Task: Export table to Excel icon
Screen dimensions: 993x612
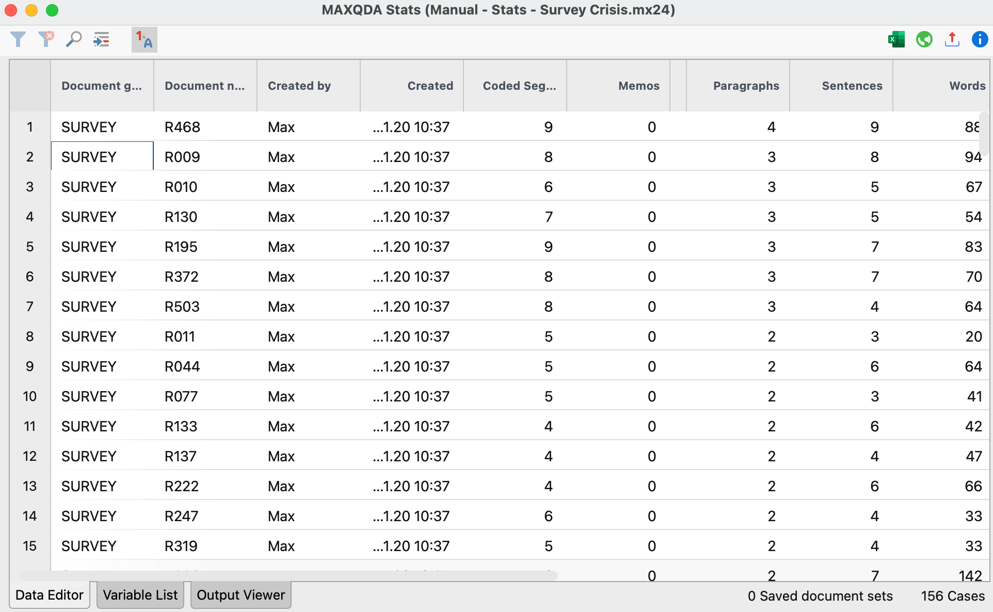Action: (896, 39)
